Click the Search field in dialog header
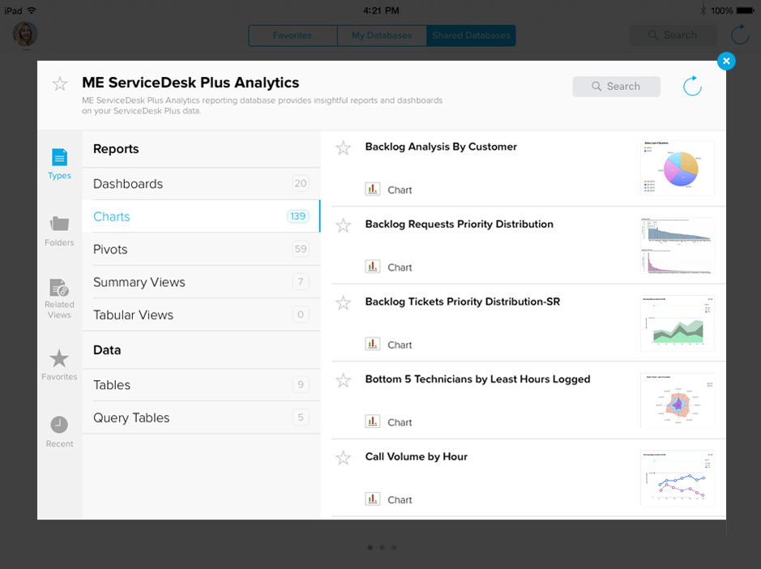The width and height of the screenshot is (761, 569). click(616, 86)
